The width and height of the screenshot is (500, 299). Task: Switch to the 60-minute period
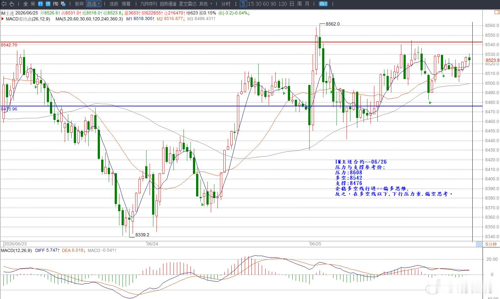266,4
